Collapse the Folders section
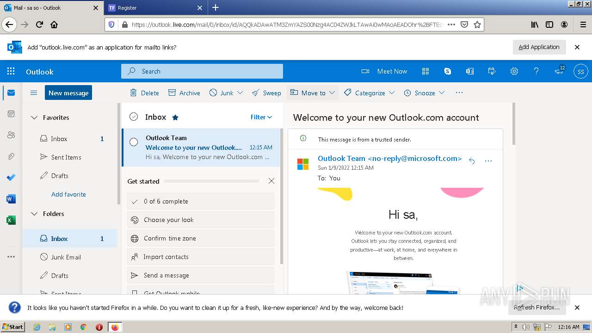The width and height of the screenshot is (592, 333). tap(34, 214)
